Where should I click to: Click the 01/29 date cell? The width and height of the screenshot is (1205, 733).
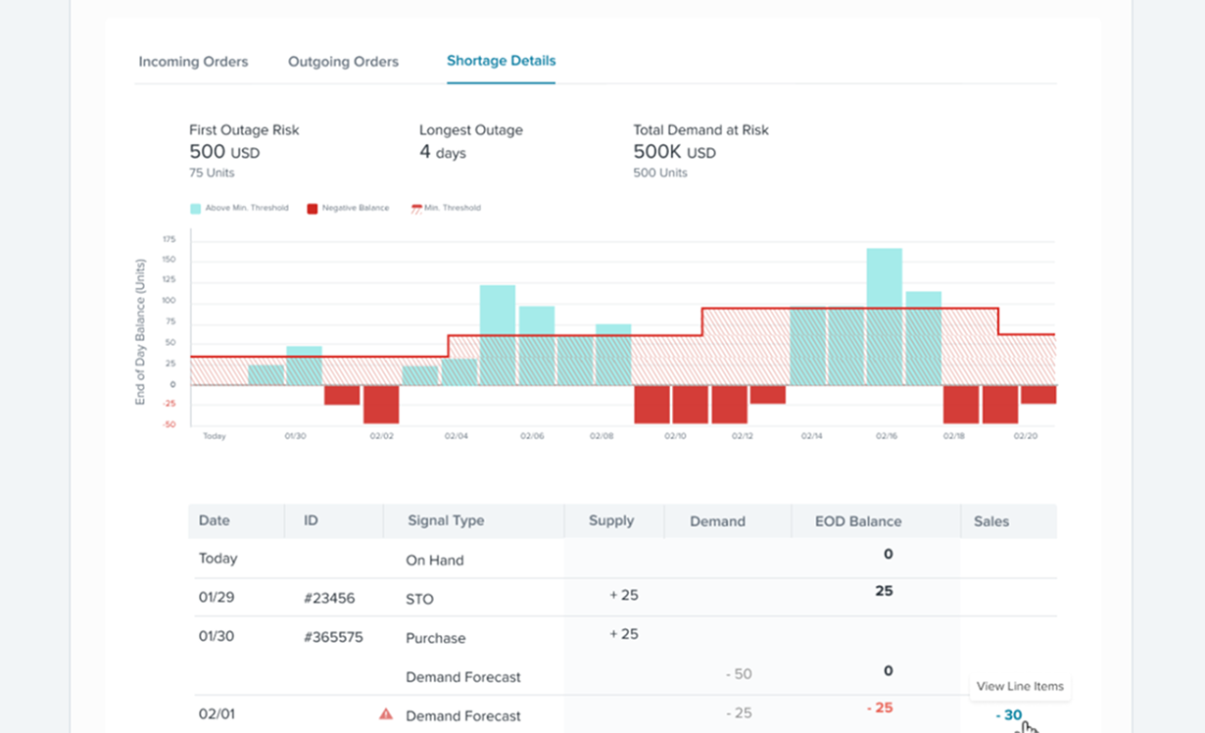215,597
